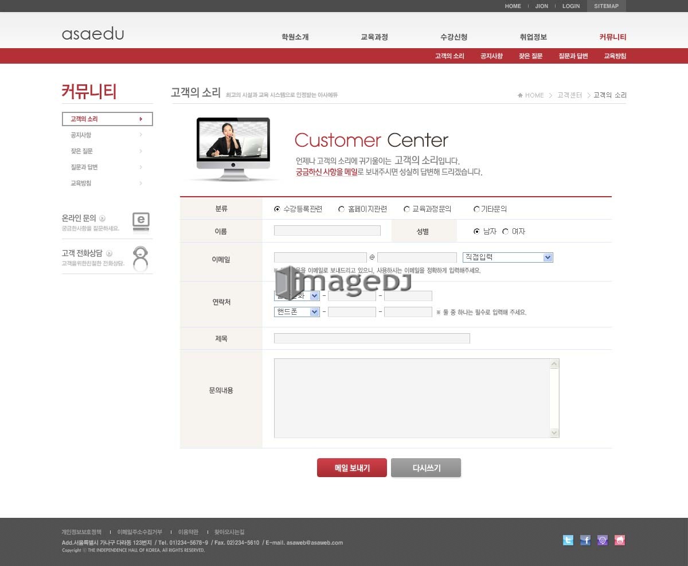The image size is (688, 566).
Task: Click the email domain field after the @ sign
Action: [417, 257]
